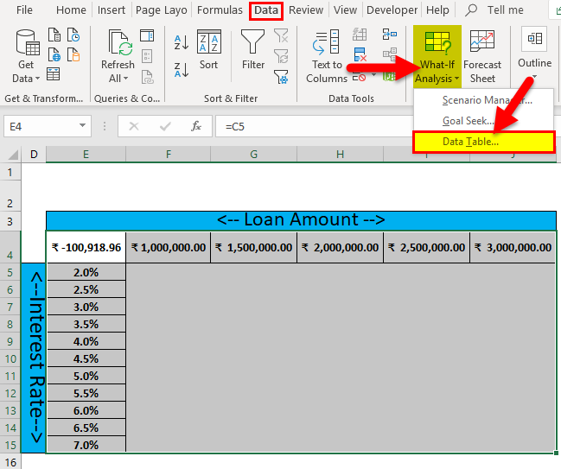
Task: Open the Developer tab
Action: coord(392,10)
